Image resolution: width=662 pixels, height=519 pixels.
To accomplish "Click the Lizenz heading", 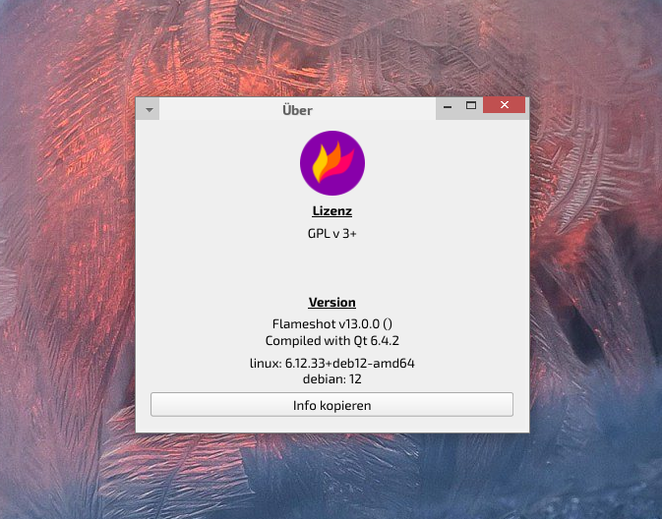I will point(332,210).
